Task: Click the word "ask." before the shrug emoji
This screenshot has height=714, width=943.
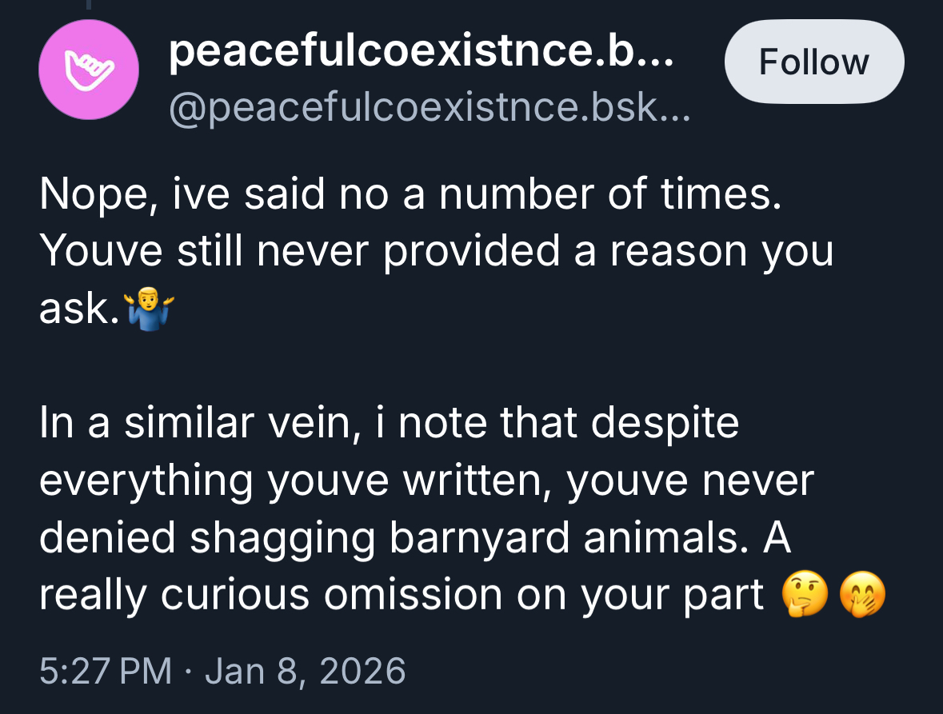Action: 78,309
